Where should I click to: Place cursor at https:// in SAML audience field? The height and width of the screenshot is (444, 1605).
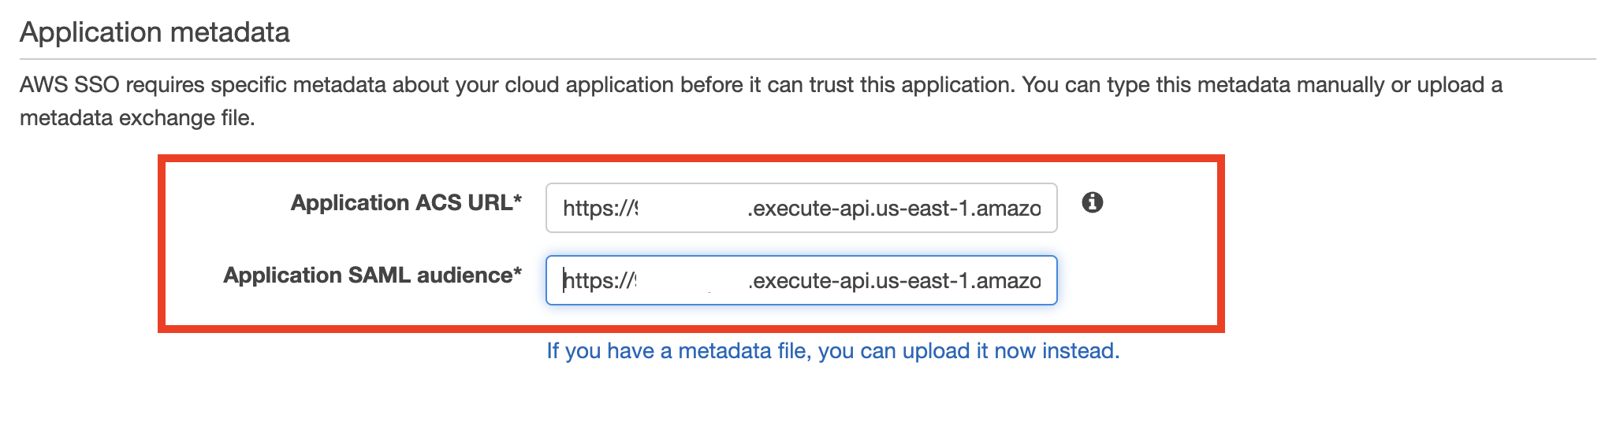(x=596, y=281)
